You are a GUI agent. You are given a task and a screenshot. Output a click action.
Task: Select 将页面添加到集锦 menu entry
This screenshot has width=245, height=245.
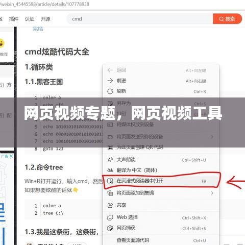161,193
